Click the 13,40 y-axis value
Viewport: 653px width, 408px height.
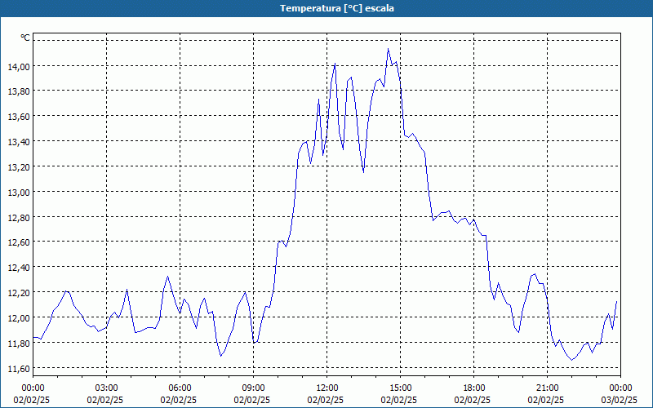coord(19,142)
